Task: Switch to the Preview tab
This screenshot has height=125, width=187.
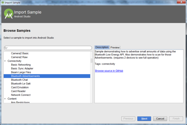Action: [x=115, y=48]
